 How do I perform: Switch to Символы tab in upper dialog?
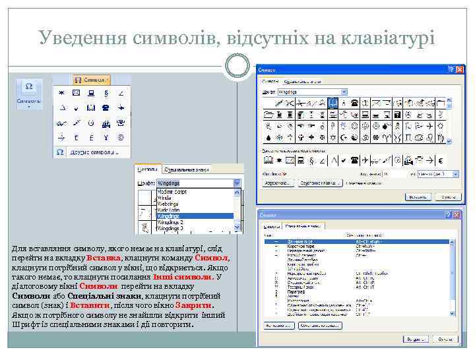(x=270, y=81)
